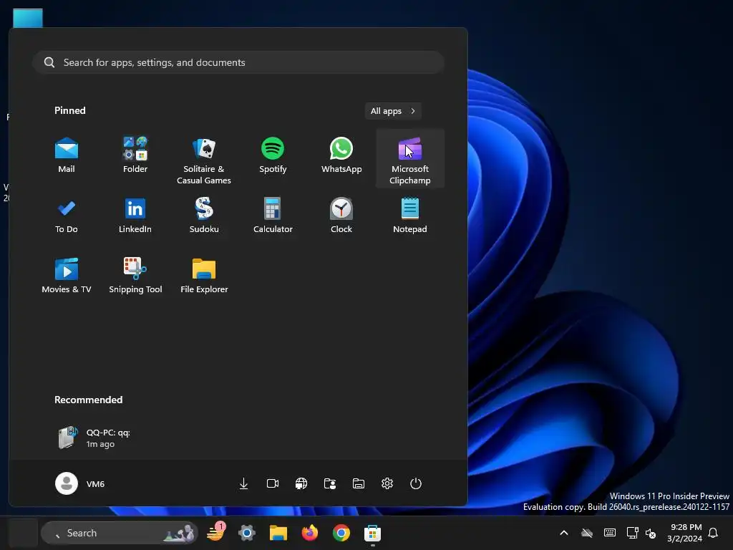
Task: Click the OneDrive tray icon
Action: point(587,533)
